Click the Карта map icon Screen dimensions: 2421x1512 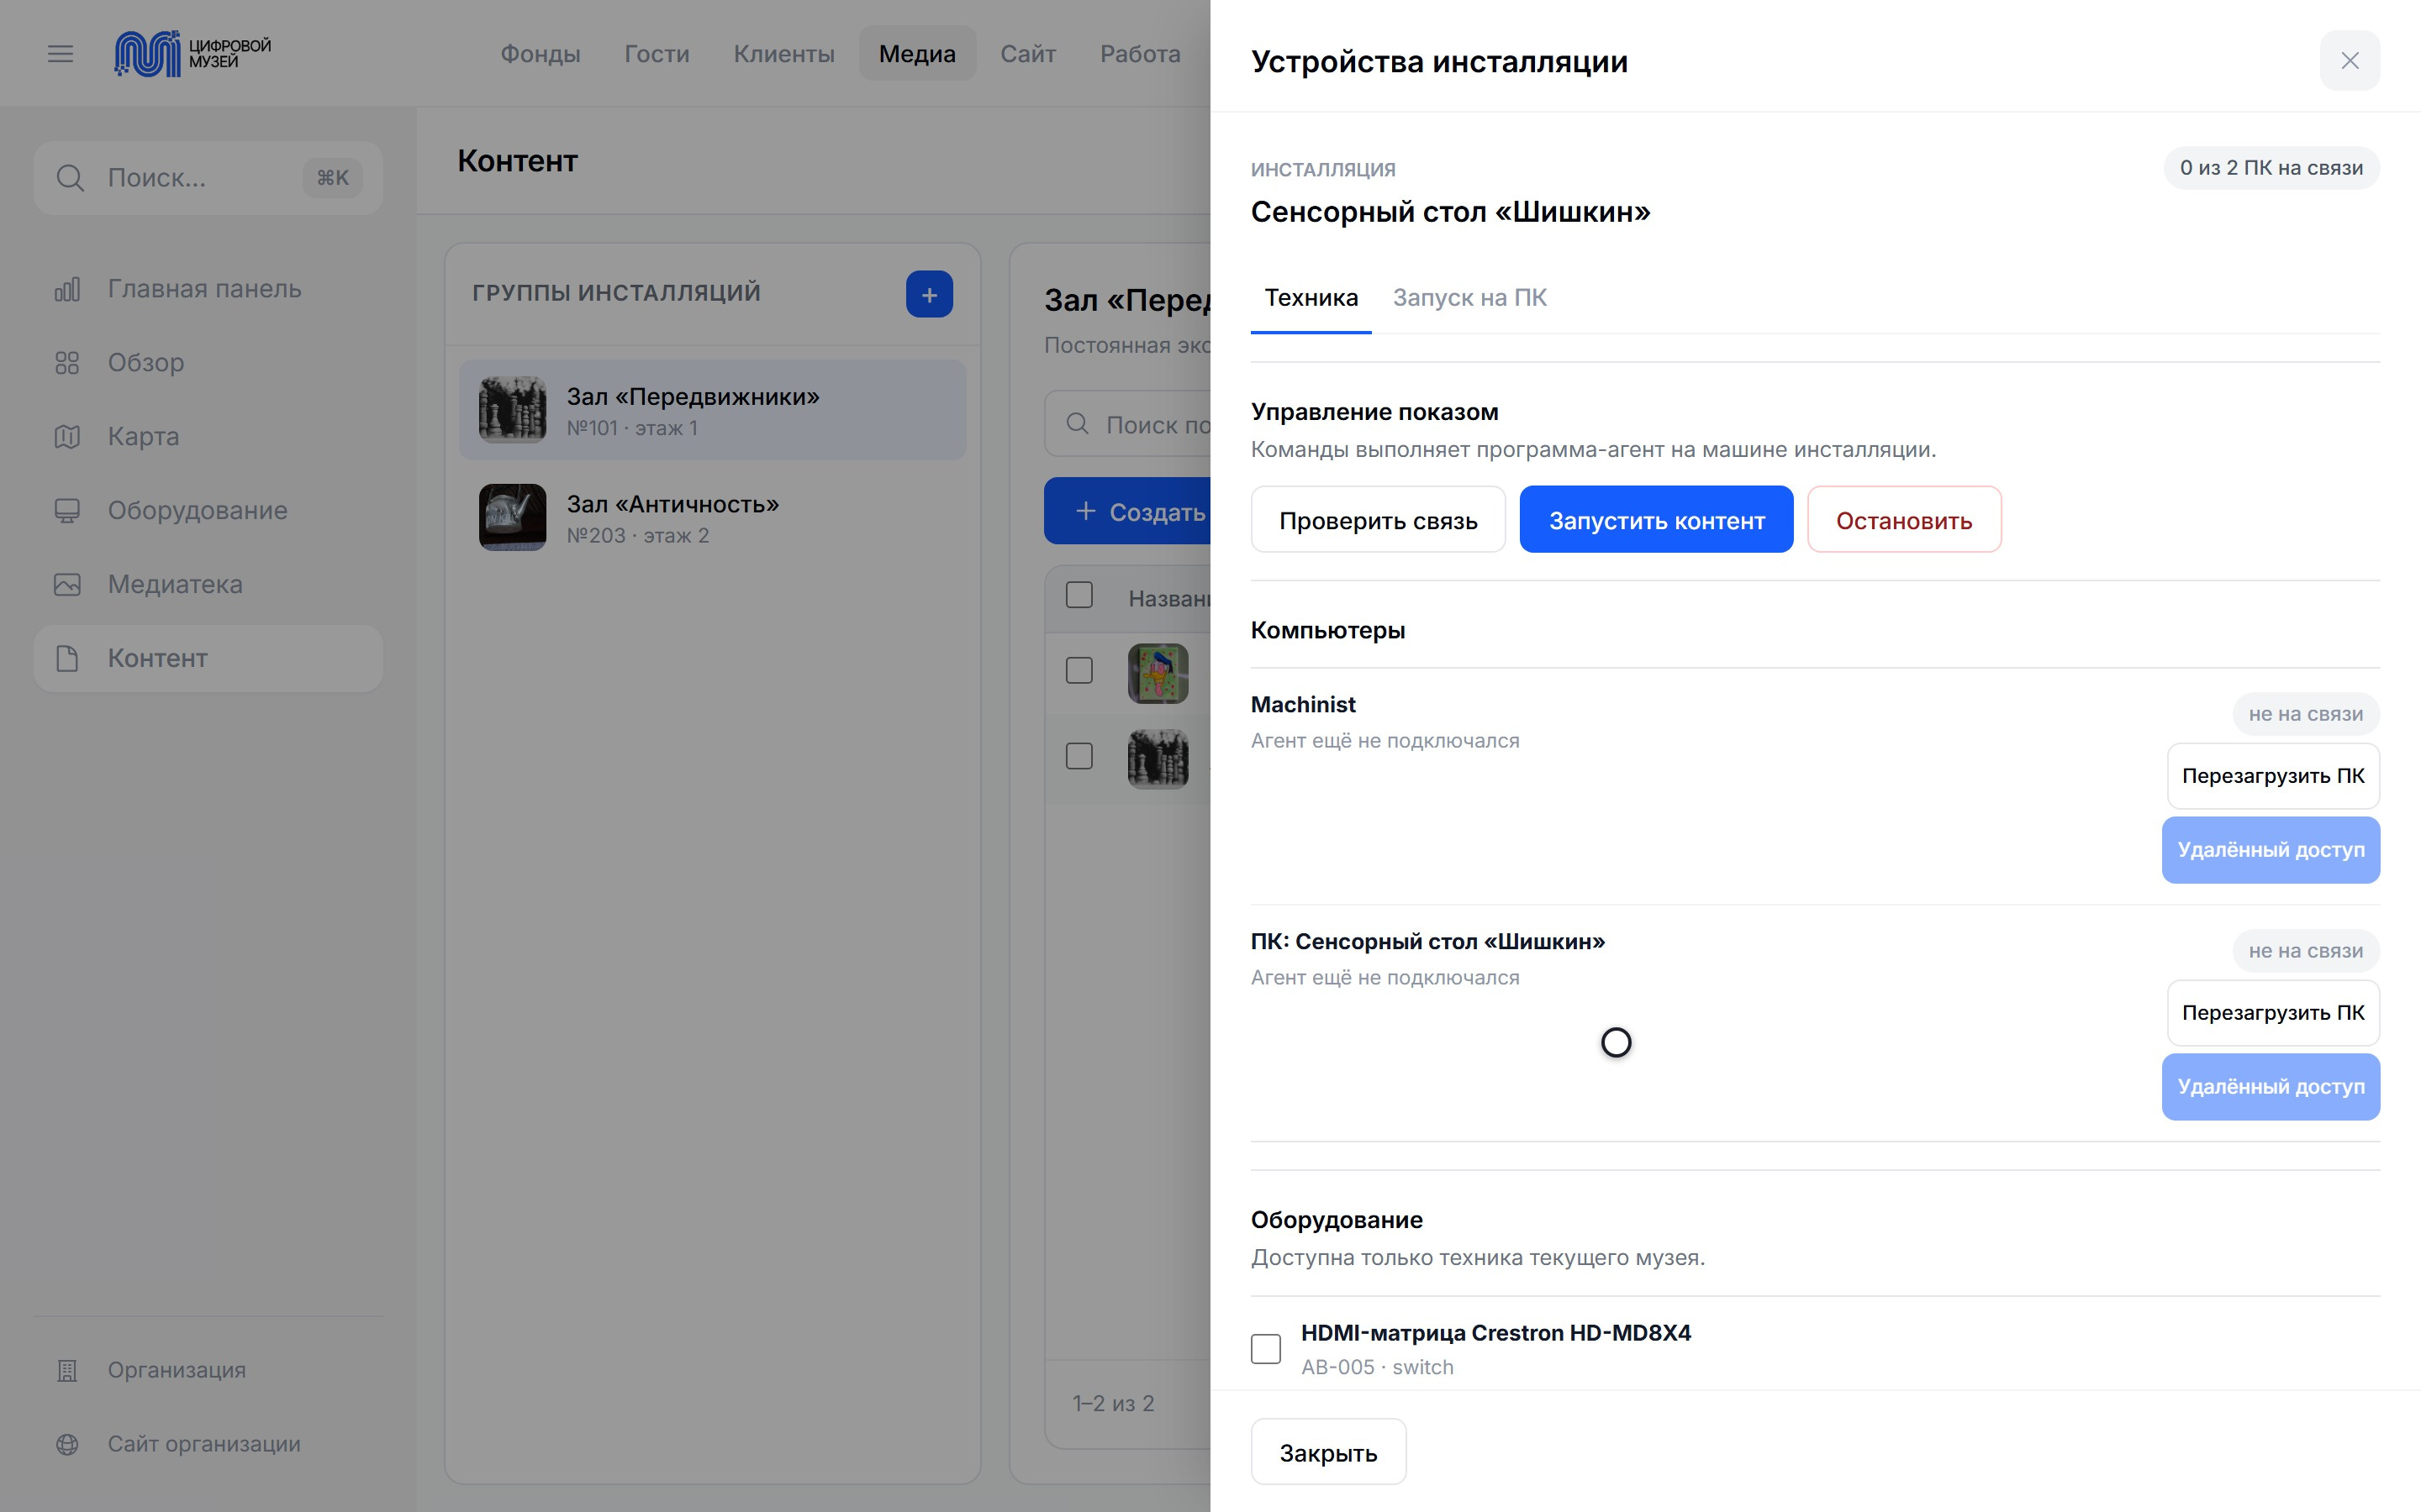click(67, 437)
